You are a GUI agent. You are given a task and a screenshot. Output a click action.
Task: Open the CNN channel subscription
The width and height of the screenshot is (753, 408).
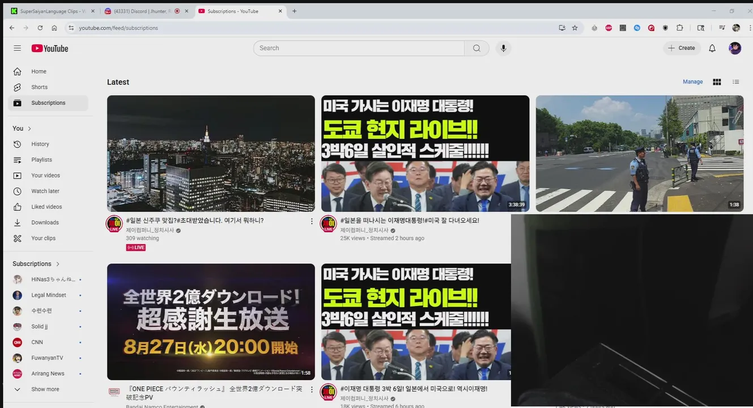[x=48, y=342]
